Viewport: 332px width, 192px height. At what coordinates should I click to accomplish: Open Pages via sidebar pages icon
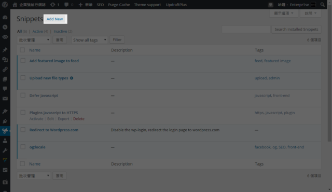[5, 79]
